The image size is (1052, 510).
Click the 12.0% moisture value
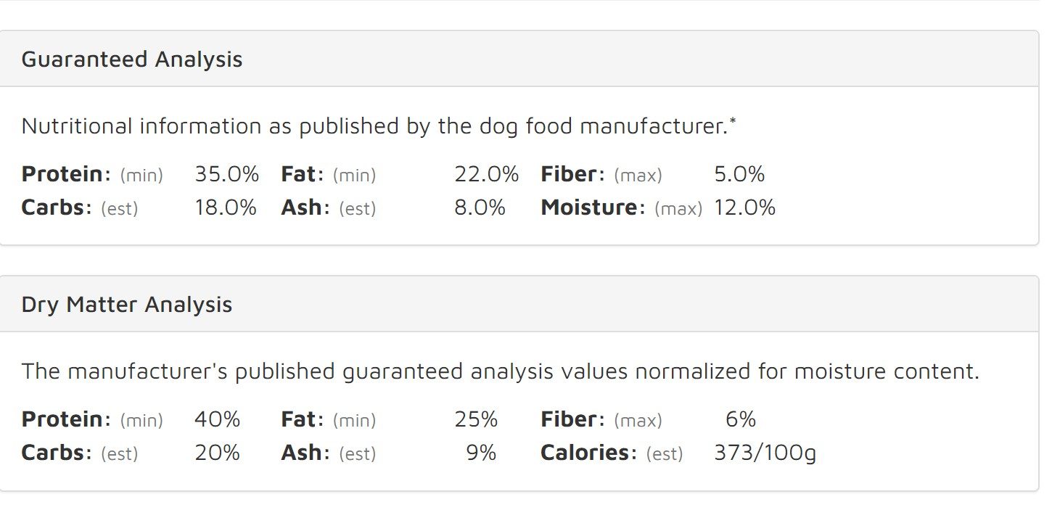[x=744, y=208]
